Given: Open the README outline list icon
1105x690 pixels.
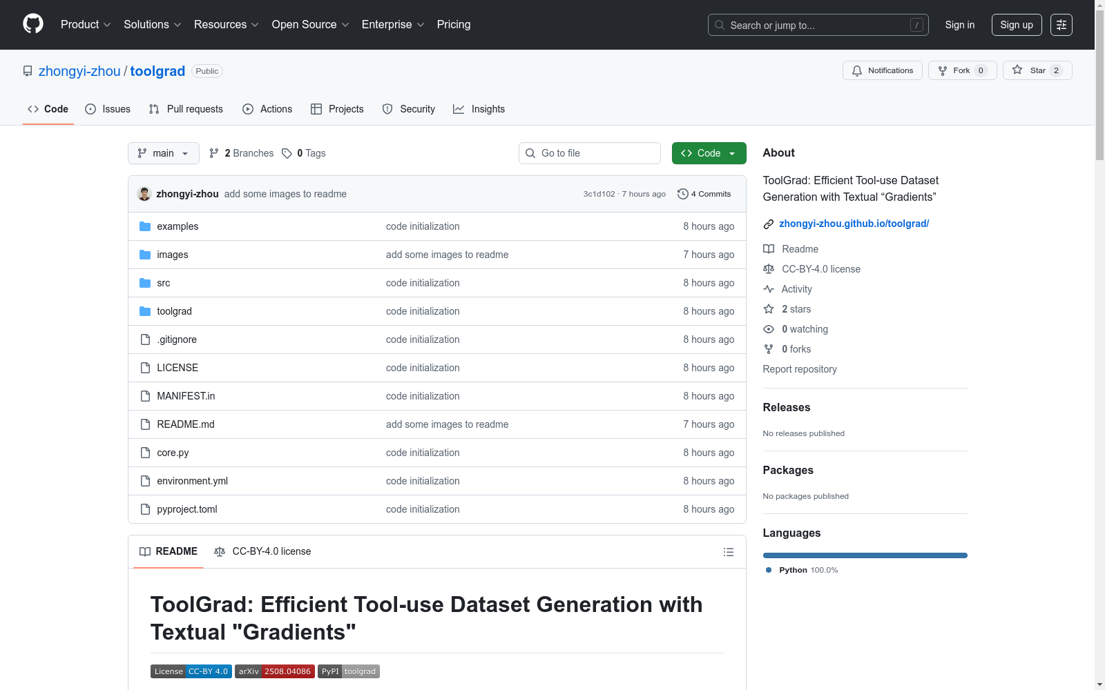Looking at the screenshot, I should pyautogui.click(x=728, y=552).
